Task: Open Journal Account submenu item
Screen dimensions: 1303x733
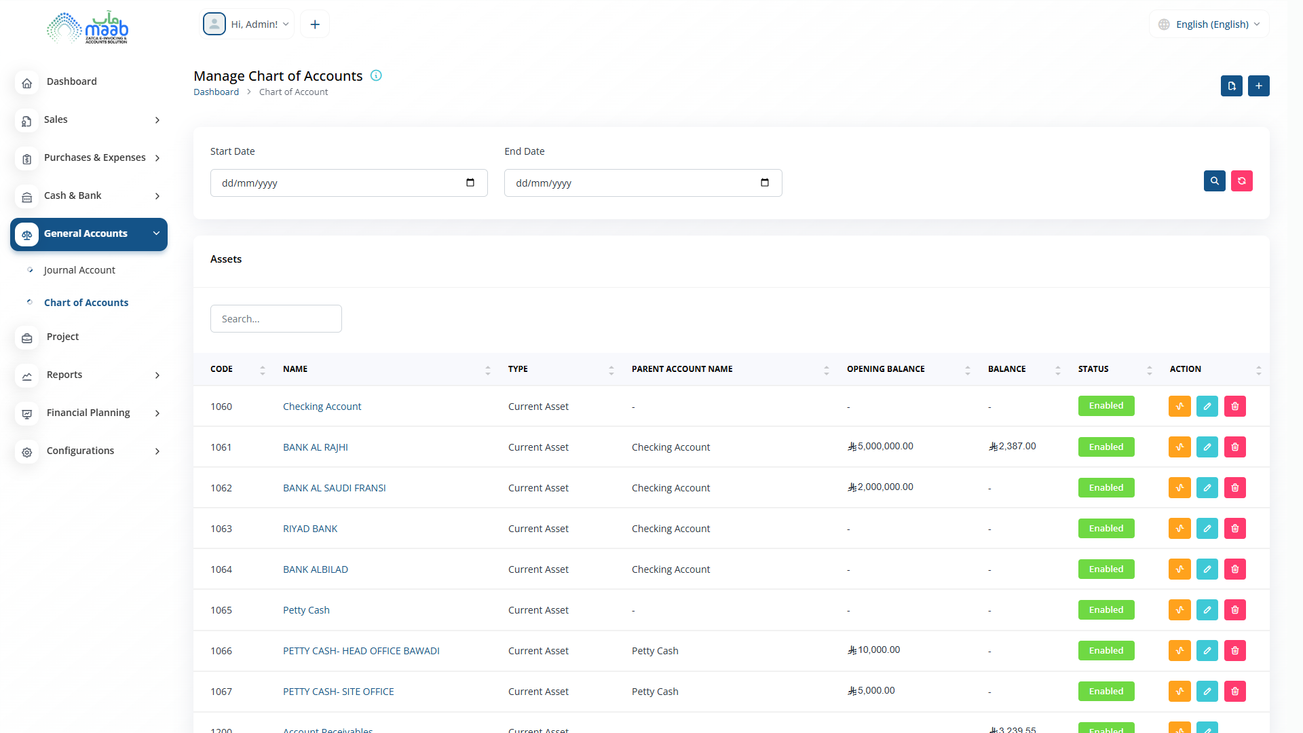Action: [x=79, y=270]
